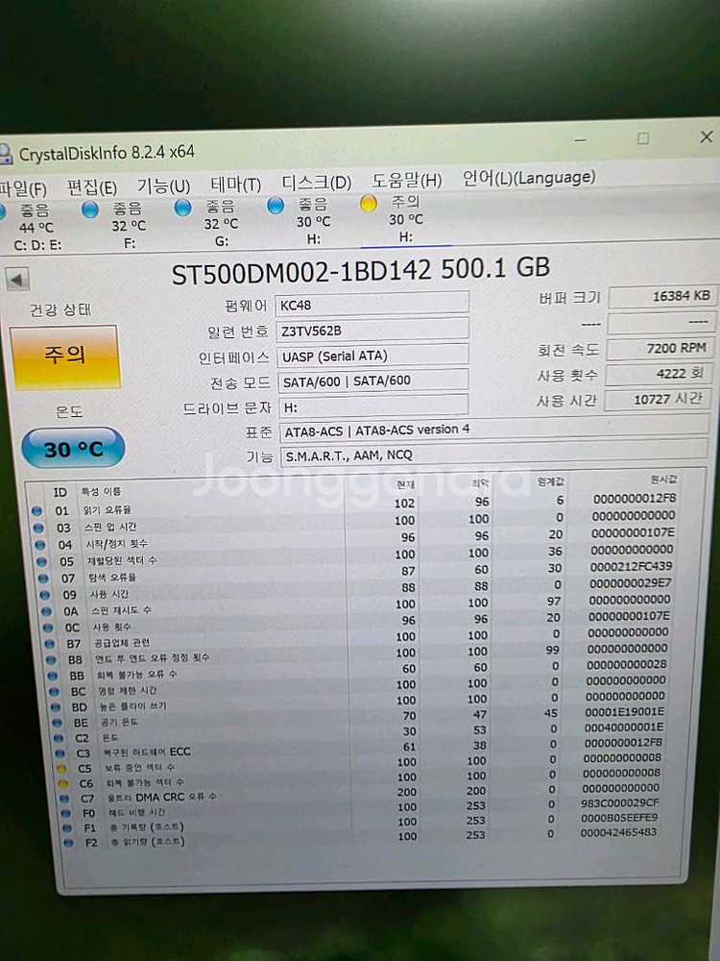Image resolution: width=720 pixels, height=961 pixels.
Task: Click the power-on hours field 10727 시간
Action: click(658, 400)
